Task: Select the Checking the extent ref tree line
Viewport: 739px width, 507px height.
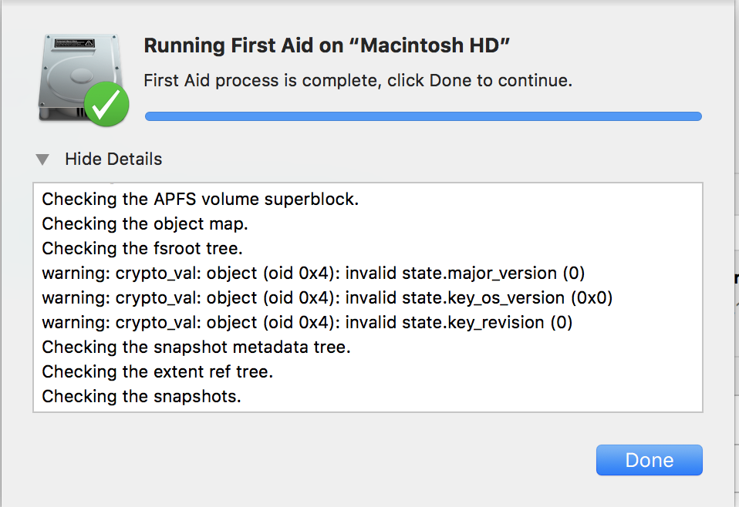Action: pos(157,372)
